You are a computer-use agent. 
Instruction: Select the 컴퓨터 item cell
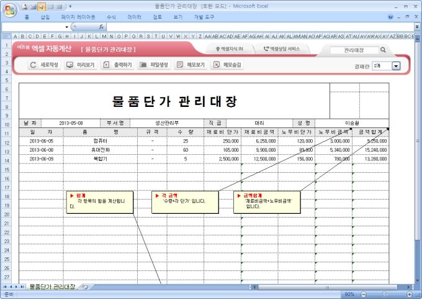pyautogui.click(x=101, y=141)
